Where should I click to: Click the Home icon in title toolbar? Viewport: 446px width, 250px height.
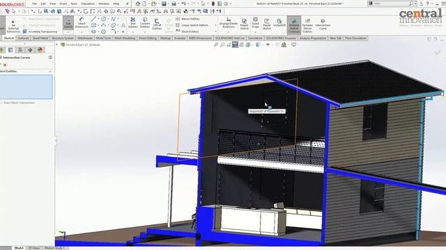(x=138, y=3)
